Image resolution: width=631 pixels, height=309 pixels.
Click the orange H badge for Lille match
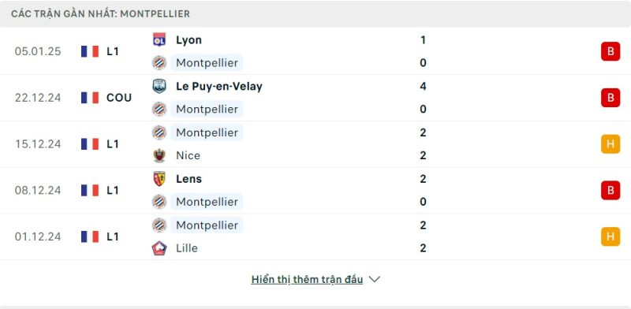pos(610,236)
